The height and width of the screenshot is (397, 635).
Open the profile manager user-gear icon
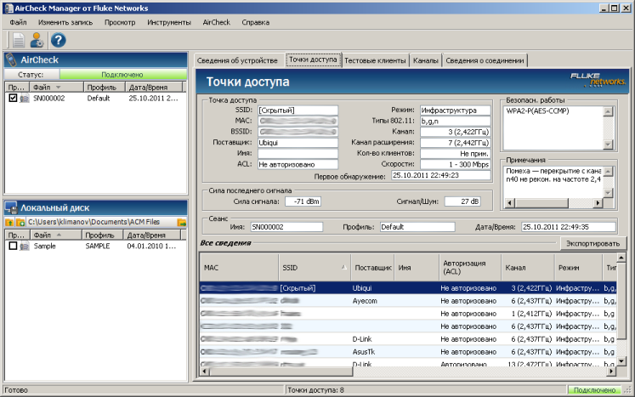(x=37, y=40)
